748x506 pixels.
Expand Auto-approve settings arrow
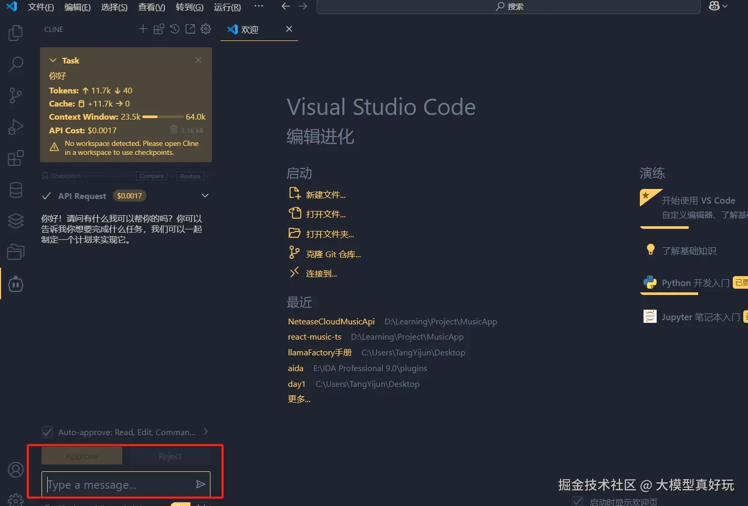[x=206, y=432]
